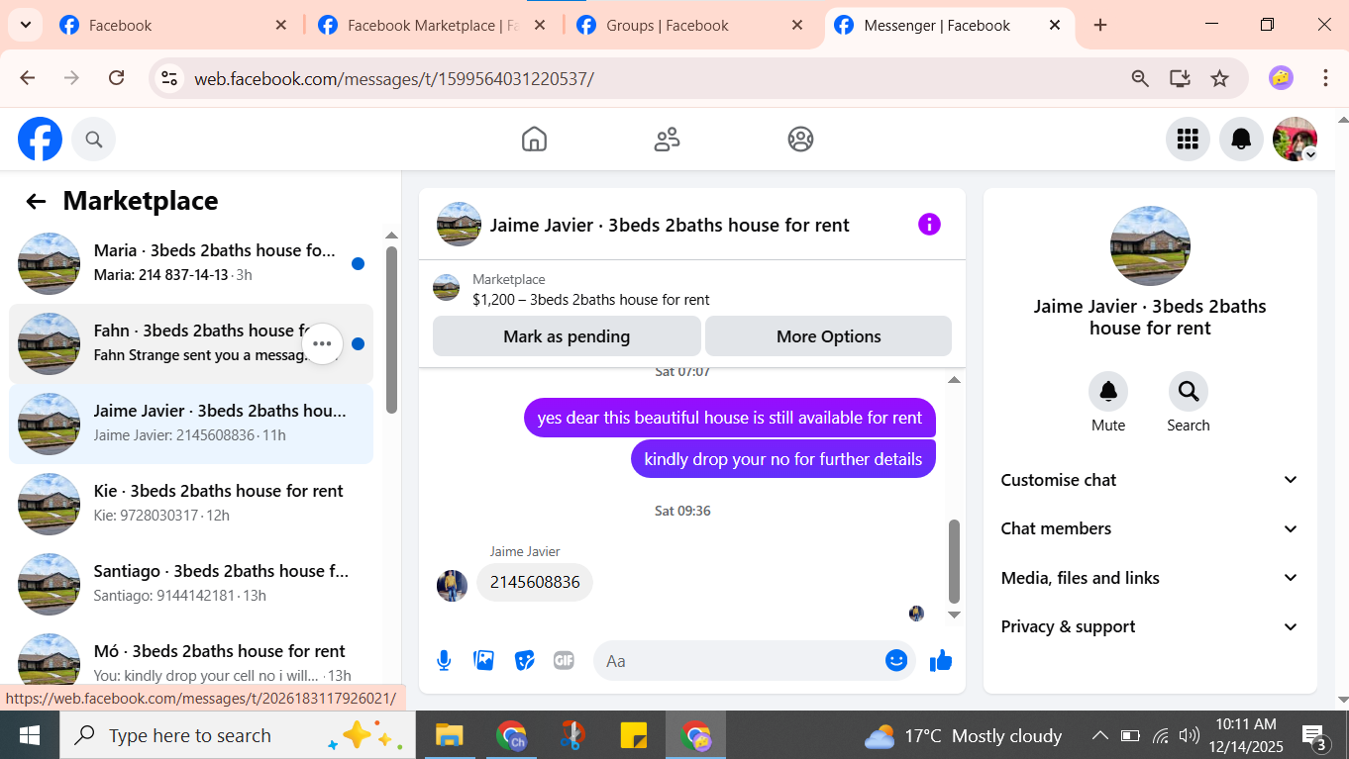
Task: Open the Facebook menu grid icon
Action: (x=1188, y=140)
